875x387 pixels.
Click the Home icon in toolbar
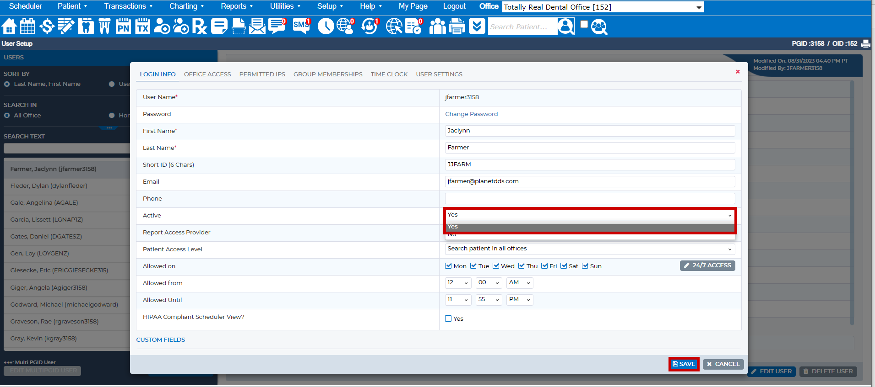pos(9,27)
